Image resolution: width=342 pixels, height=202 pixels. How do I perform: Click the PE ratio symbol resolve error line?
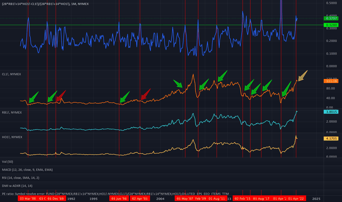[x=115, y=194]
